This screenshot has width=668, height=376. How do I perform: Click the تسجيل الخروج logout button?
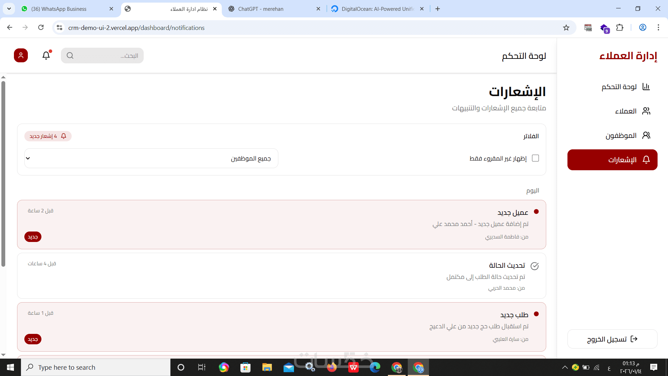[612, 339]
